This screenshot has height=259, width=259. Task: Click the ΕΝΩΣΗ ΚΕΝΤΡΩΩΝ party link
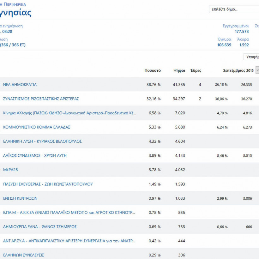pos(20,198)
